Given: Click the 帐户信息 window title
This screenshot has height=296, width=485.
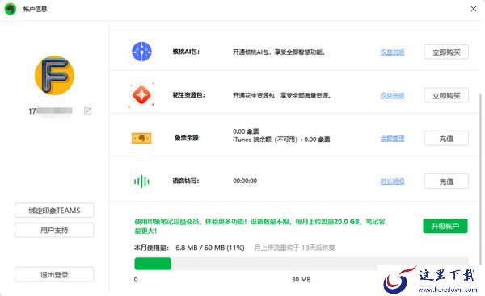Looking at the screenshot, I should 35,9.
